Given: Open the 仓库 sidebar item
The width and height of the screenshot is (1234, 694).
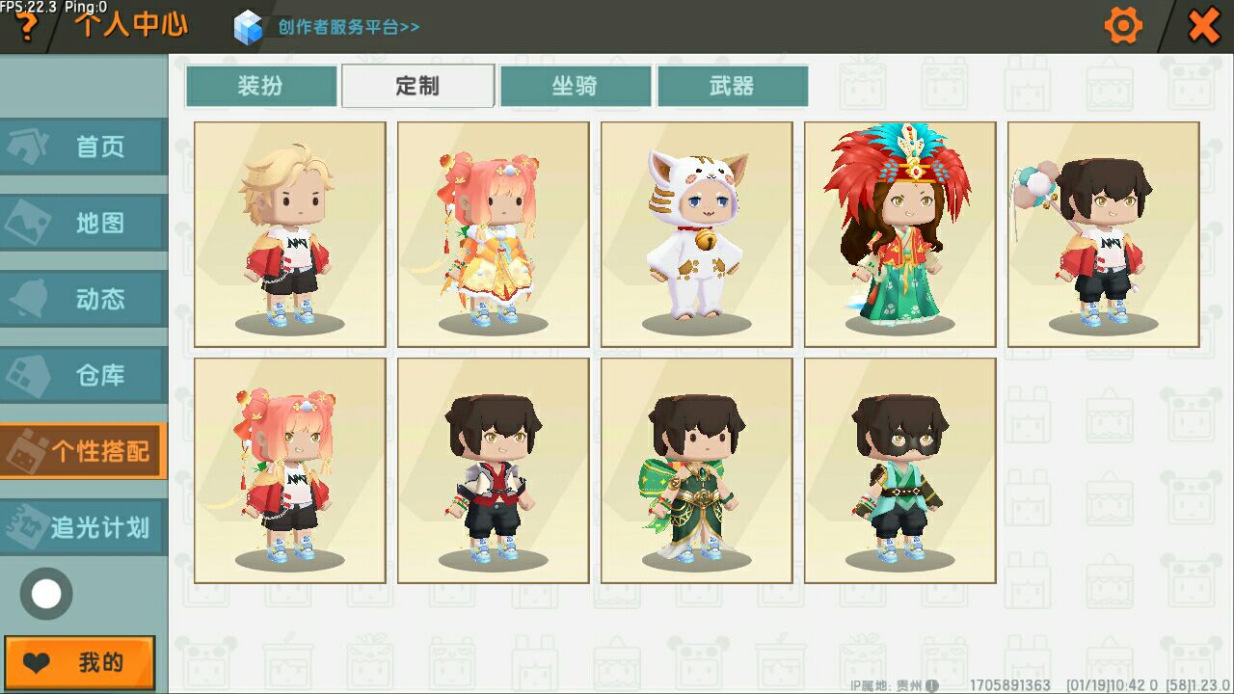Looking at the screenshot, I should 83,375.
